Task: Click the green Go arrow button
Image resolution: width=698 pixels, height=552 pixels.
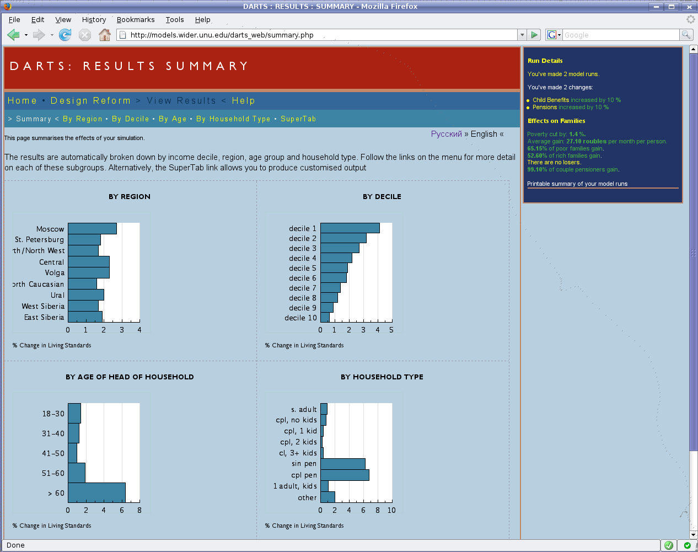Action: point(534,35)
